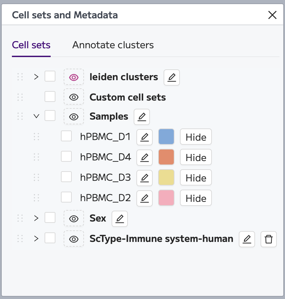Hide the hPBMC_D1 sample
The image size is (285, 299).
pyautogui.click(x=196, y=137)
